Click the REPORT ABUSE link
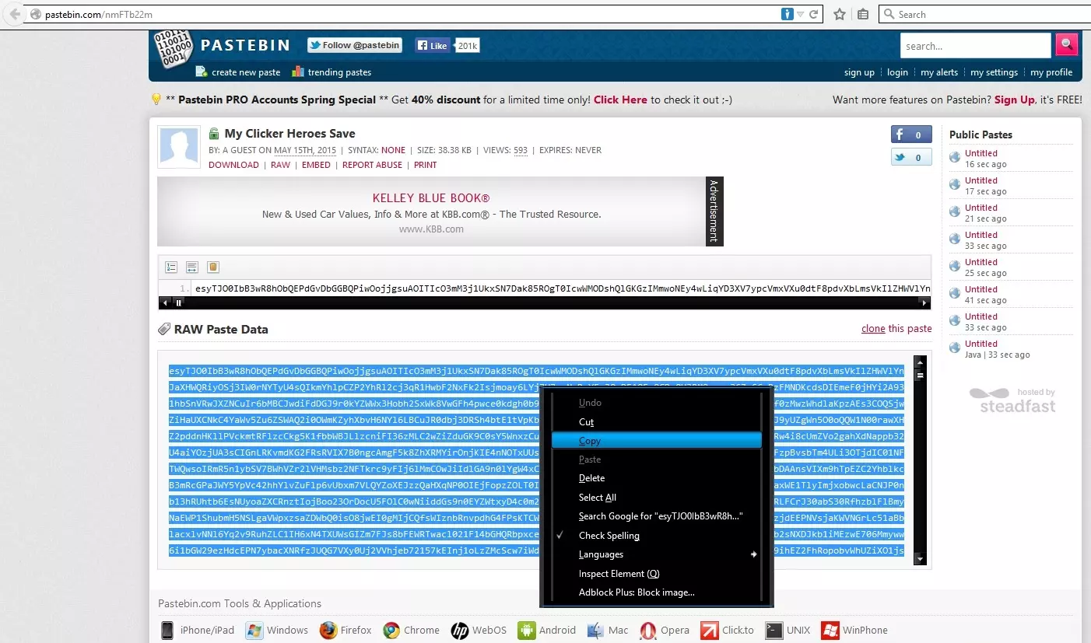Viewport: 1091px width, 643px height. [x=373, y=165]
